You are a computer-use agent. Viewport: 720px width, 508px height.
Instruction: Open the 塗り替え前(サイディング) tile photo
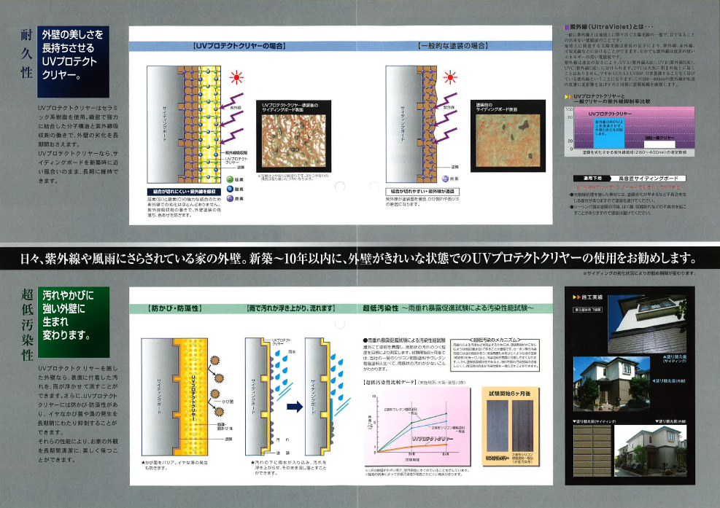click(592, 451)
